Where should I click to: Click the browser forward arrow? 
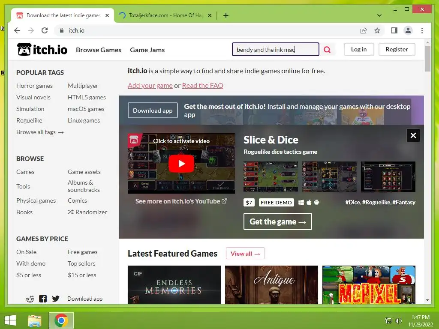click(31, 30)
